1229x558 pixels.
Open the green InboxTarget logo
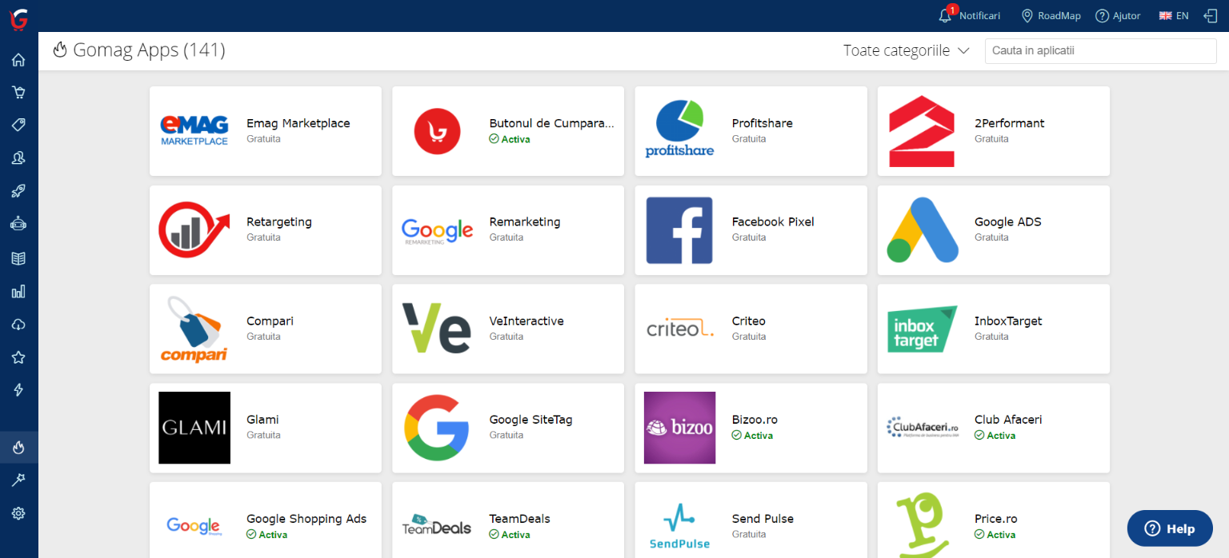tap(923, 329)
